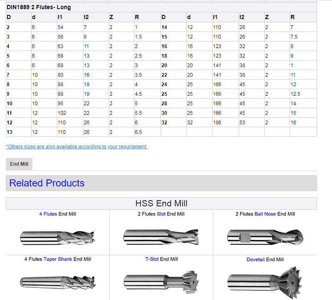Screen dimensions: 332x300
Task: Click the R value 1.5 cell
Action: [x=147, y=36]
